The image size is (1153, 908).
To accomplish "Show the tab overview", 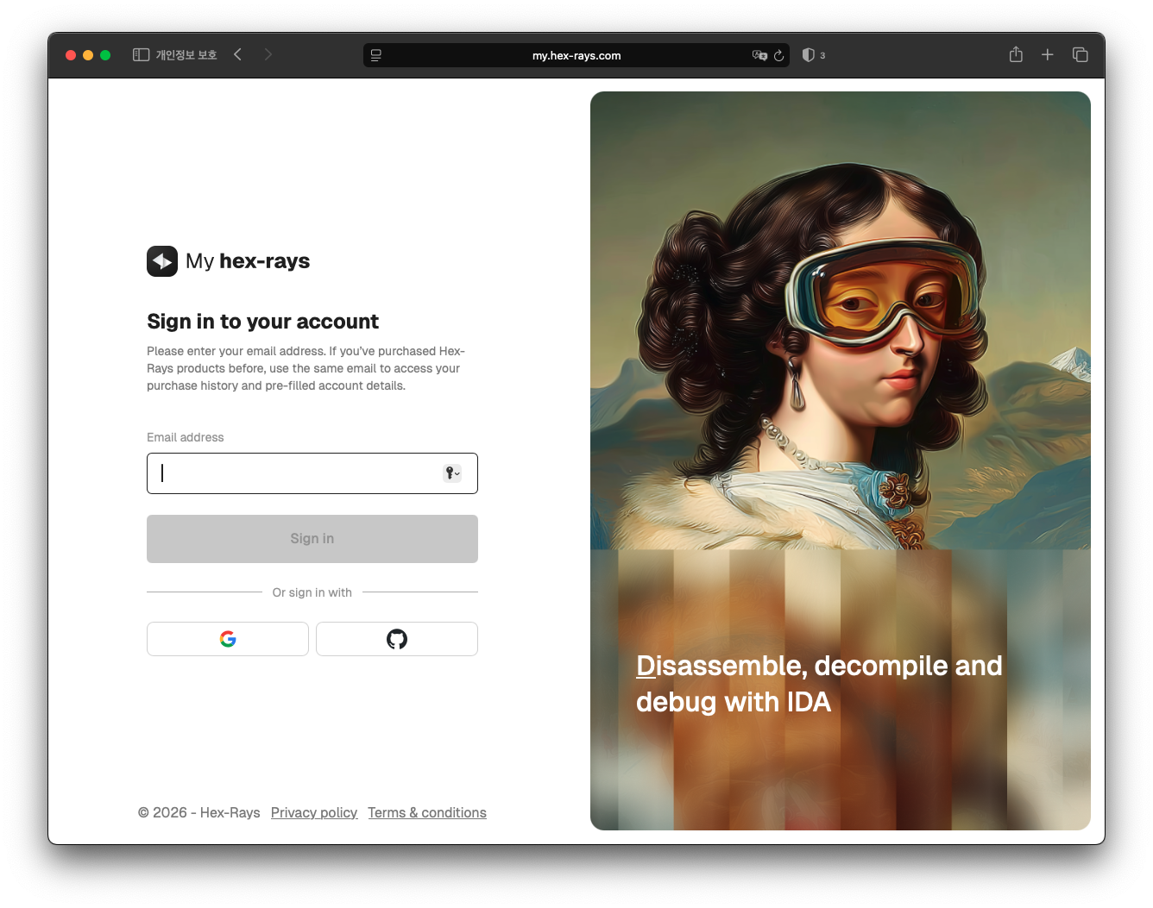I will (1080, 55).
